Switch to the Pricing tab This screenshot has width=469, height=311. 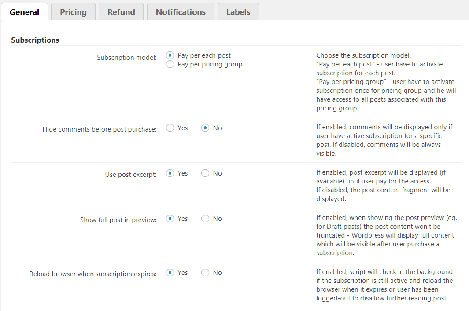point(73,12)
